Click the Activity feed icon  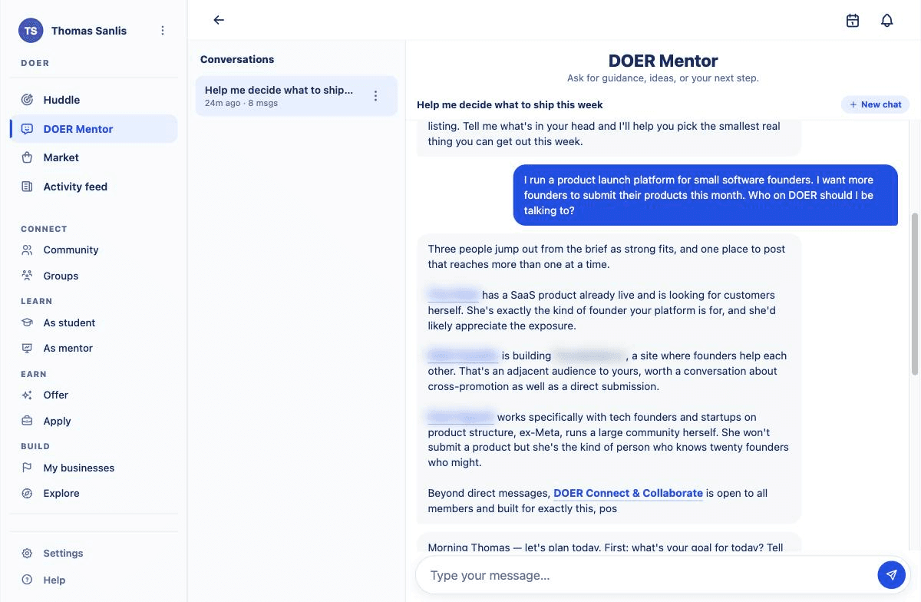click(x=28, y=187)
